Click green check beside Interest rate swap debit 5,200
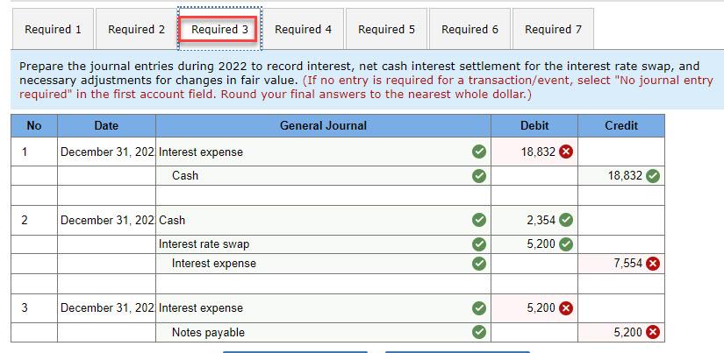The height and width of the screenshot is (353, 724). pos(566,244)
